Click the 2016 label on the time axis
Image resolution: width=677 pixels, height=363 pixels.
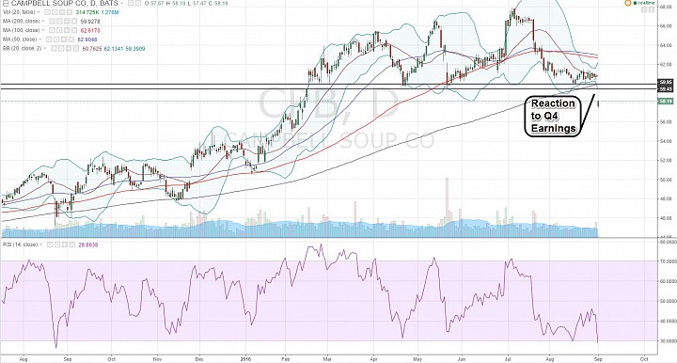click(246, 358)
